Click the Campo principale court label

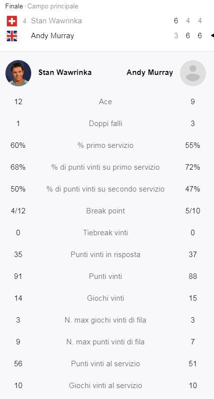(x=53, y=6)
